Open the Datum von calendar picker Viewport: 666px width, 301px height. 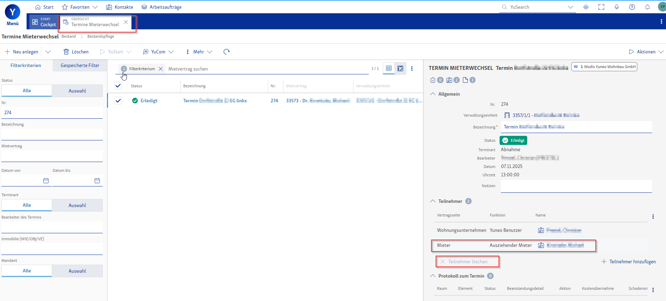point(46,181)
